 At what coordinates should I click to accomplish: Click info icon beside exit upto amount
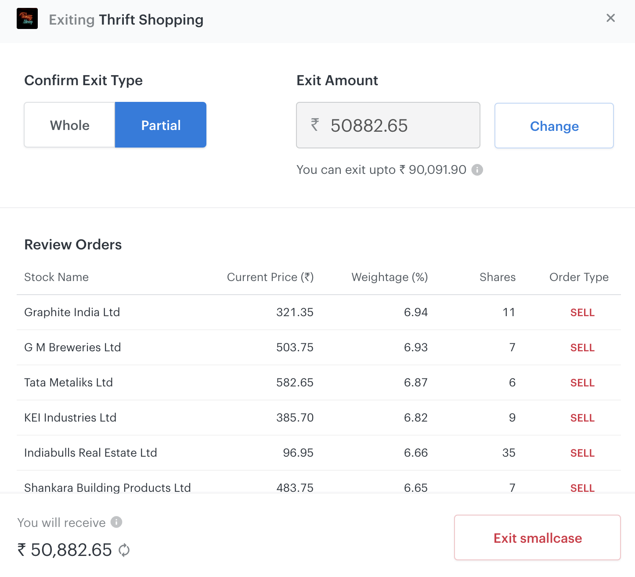pos(477,170)
